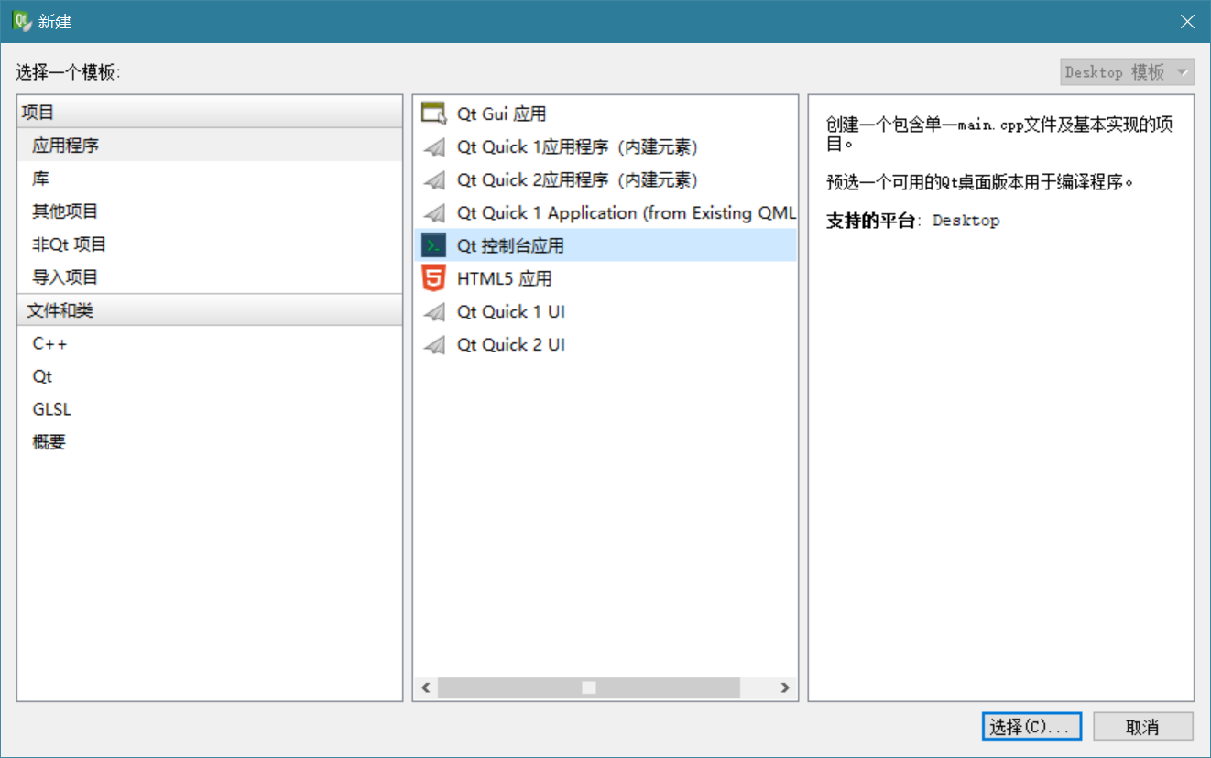The height and width of the screenshot is (758, 1211).
Task: Choose the 非Qt 项目 category
Action: [x=70, y=244]
